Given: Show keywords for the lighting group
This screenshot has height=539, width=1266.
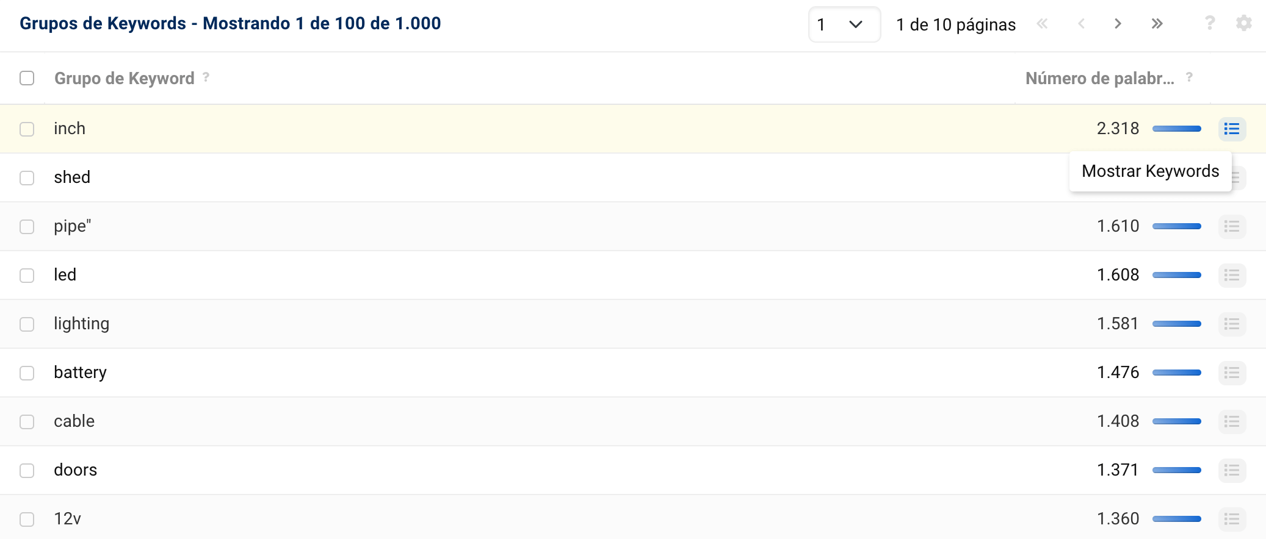Looking at the screenshot, I should point(1232,324).
